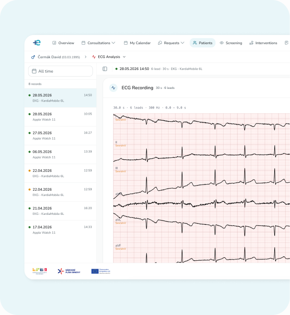
Task: Expand the Consultations menu
Action: coord(98,43)
